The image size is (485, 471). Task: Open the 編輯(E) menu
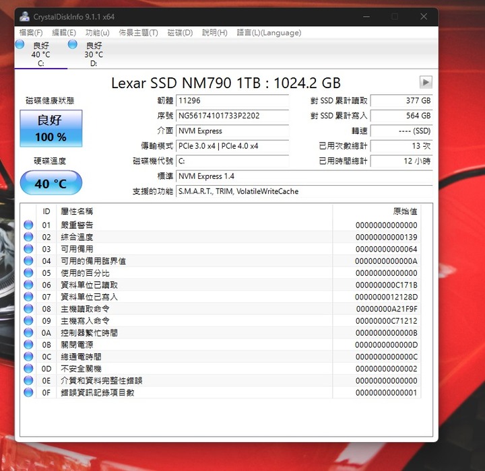click(64, 33)
